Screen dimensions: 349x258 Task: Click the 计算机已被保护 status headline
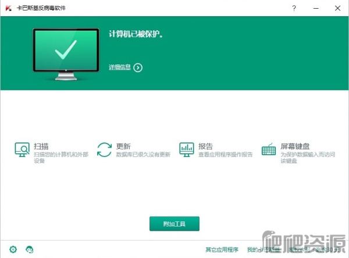coord(136,34)
